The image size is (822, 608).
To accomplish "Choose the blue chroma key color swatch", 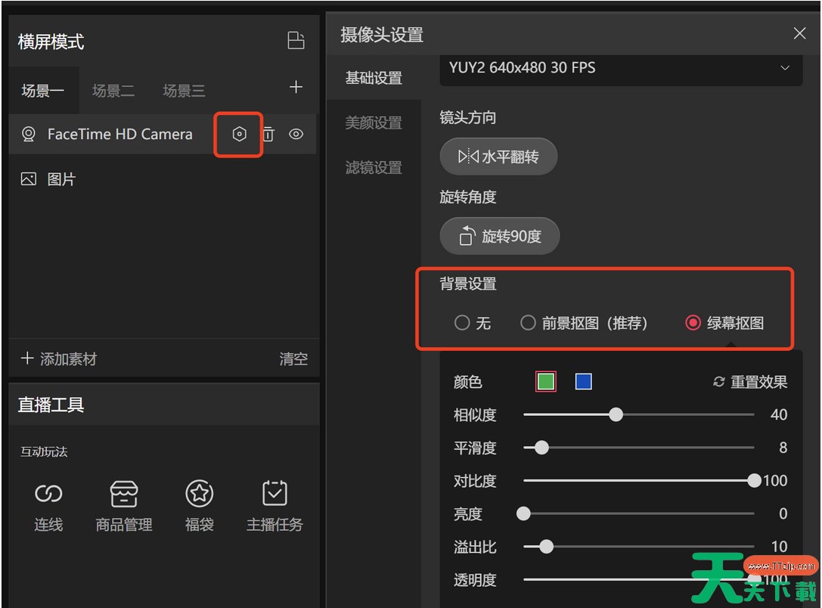I will [583, 382].
